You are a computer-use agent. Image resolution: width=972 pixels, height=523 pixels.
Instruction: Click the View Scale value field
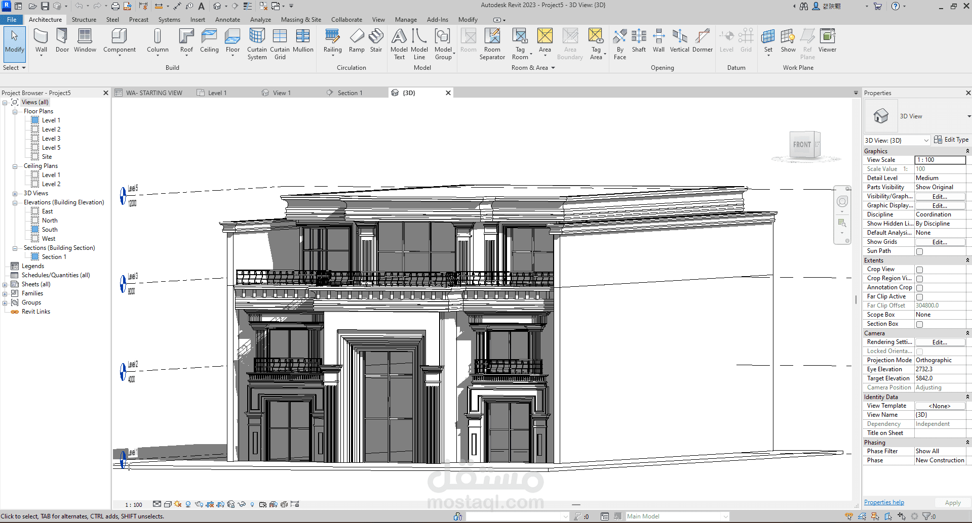coord(940,160)
